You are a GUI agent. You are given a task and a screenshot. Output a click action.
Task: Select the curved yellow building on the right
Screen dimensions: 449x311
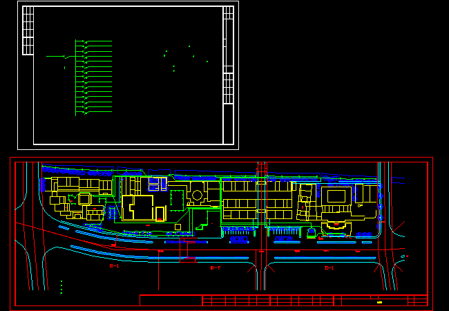(336, 225)
